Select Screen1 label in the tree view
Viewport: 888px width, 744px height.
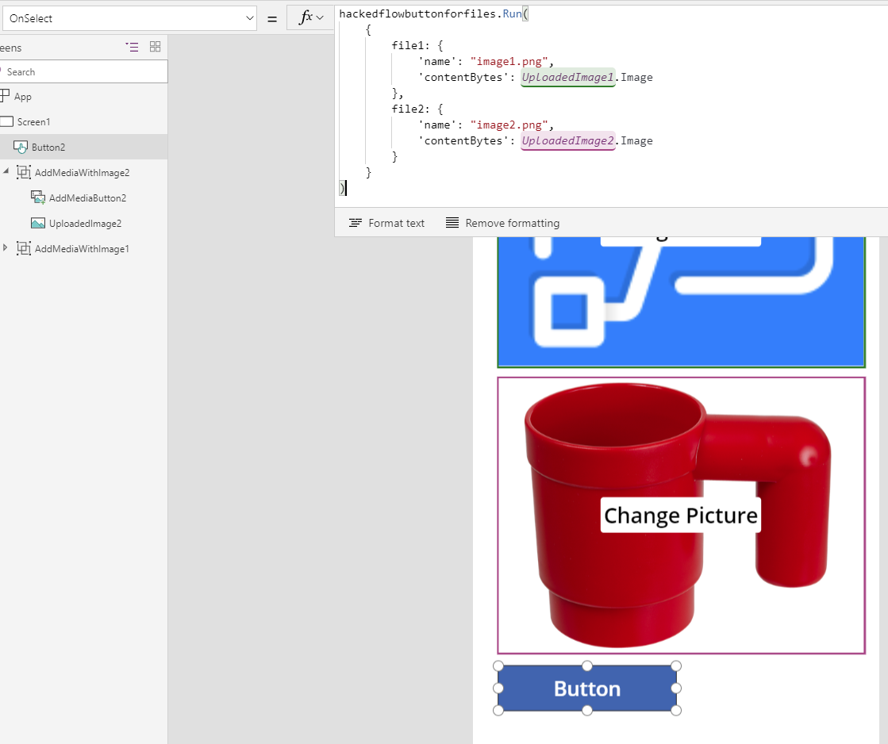(34, 121)
